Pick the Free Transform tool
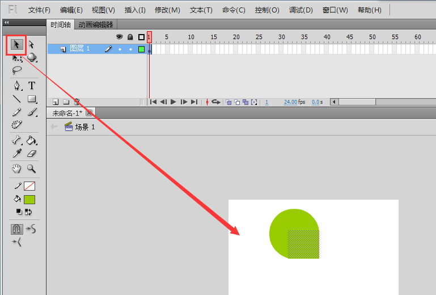 [x=16, y=58]
